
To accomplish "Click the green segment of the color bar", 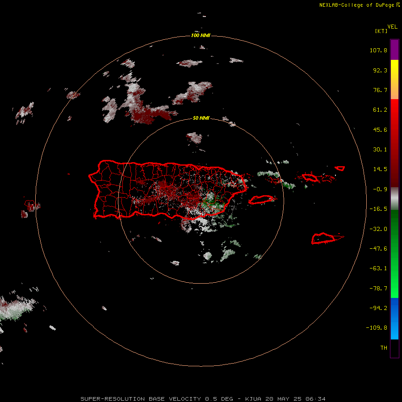I will click(394, 254).
